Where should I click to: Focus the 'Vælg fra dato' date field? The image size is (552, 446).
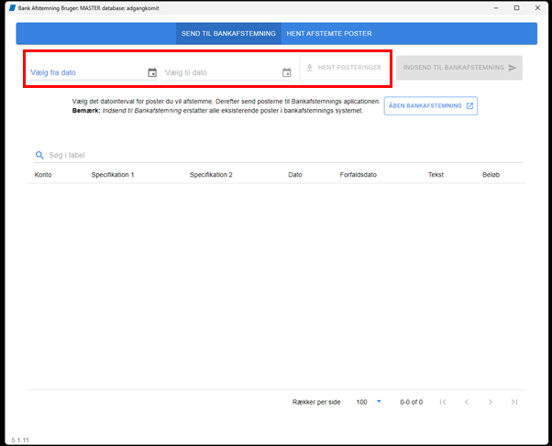click(x=88, y=72)
